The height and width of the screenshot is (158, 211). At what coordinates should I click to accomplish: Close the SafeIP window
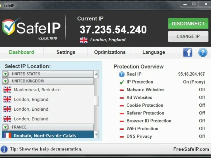(x=206, y=4)
